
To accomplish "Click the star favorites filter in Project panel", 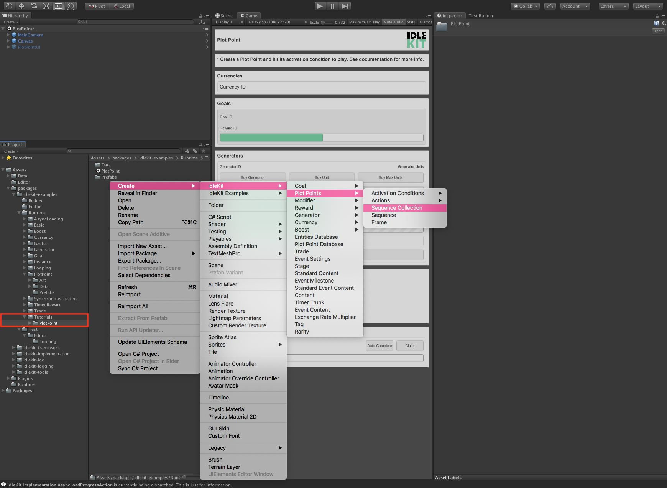I will (x=203, y=151).
